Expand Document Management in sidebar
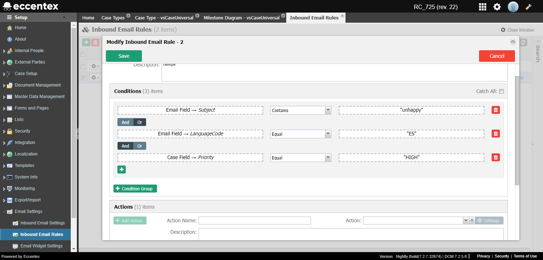The width and height of the screenshot is (543, 260). (x=4, y=85)
